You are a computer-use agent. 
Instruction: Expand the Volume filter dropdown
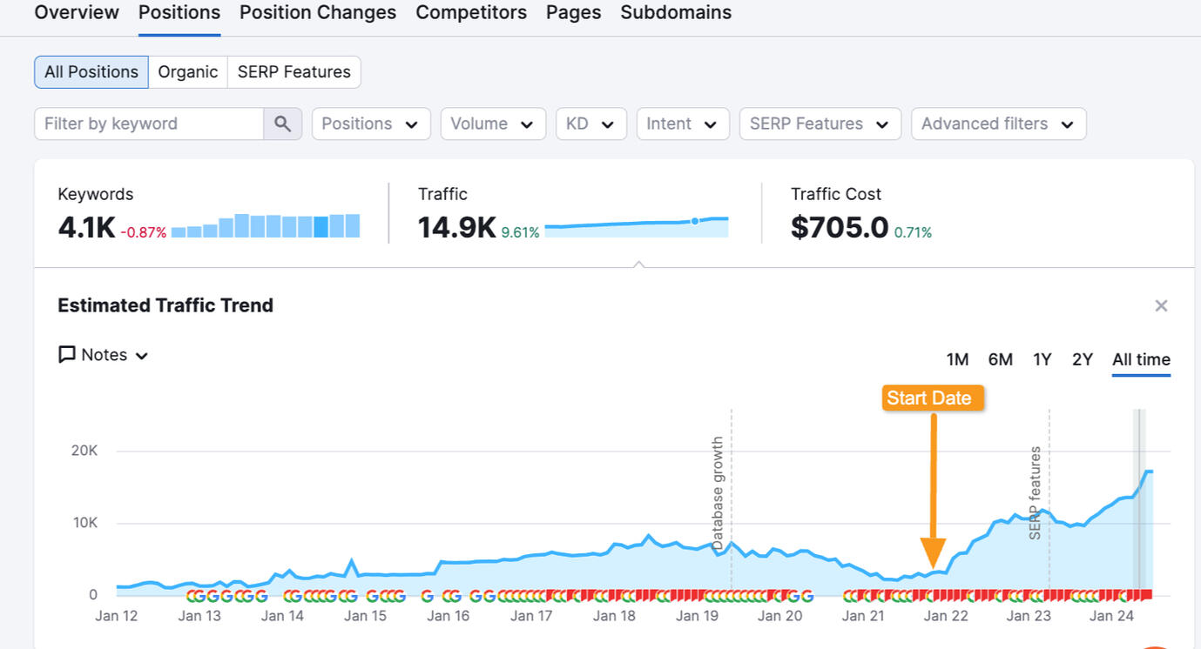[x=493, y=124]
